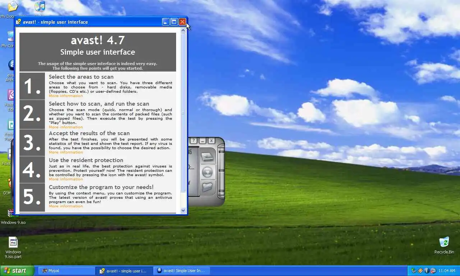Viewport: 460px width, 276px height.
Task: Switch to Mypal taskbar button
Action: (66, 271)
